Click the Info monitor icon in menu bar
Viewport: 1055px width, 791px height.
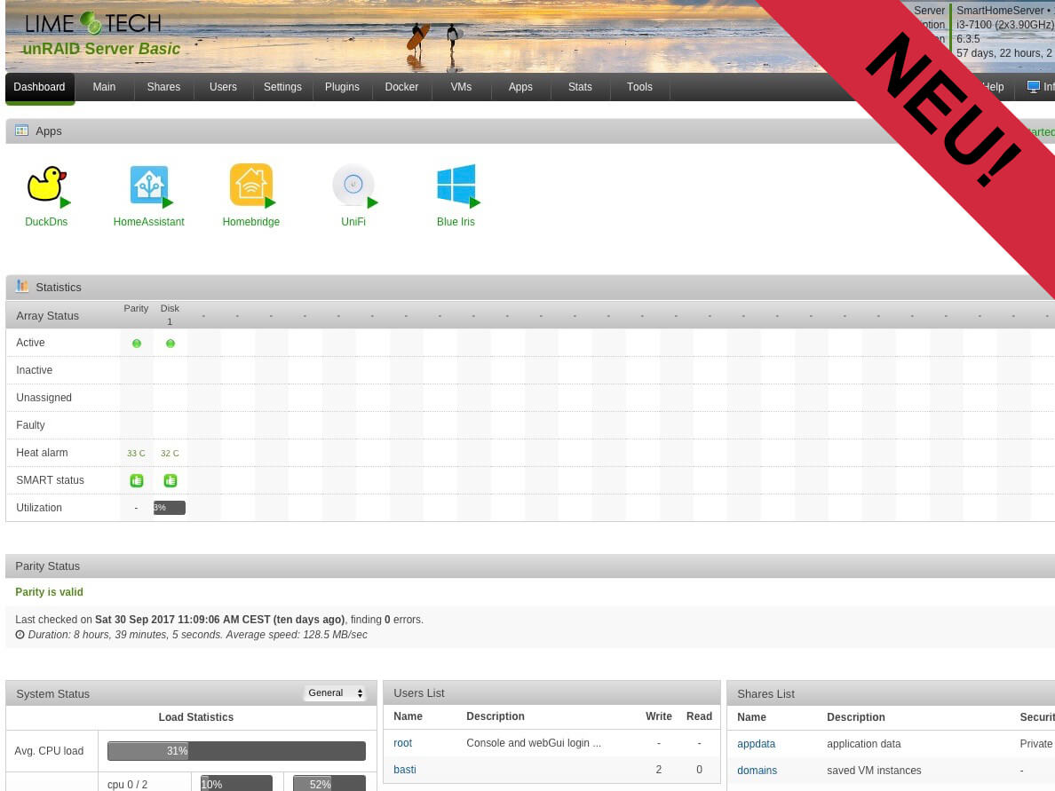tap(1034, 87)
